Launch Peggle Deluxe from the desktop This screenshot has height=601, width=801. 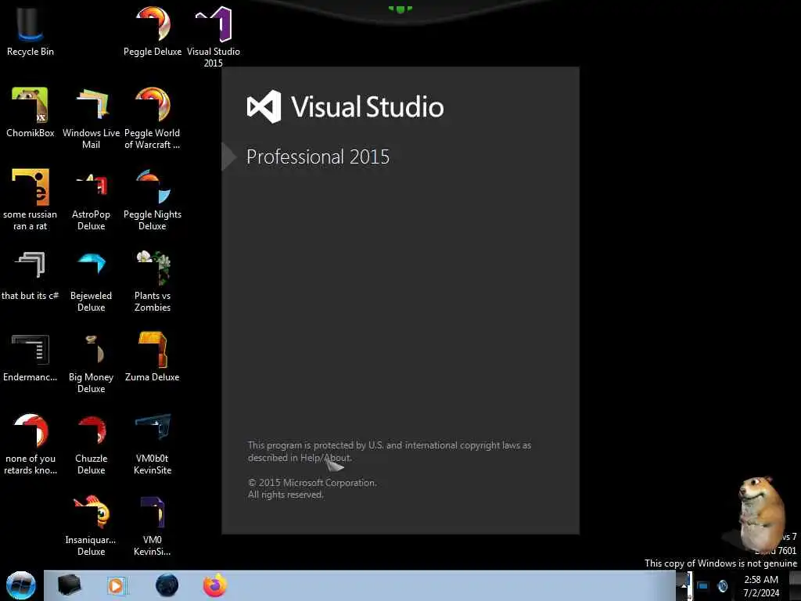point(153,31)
